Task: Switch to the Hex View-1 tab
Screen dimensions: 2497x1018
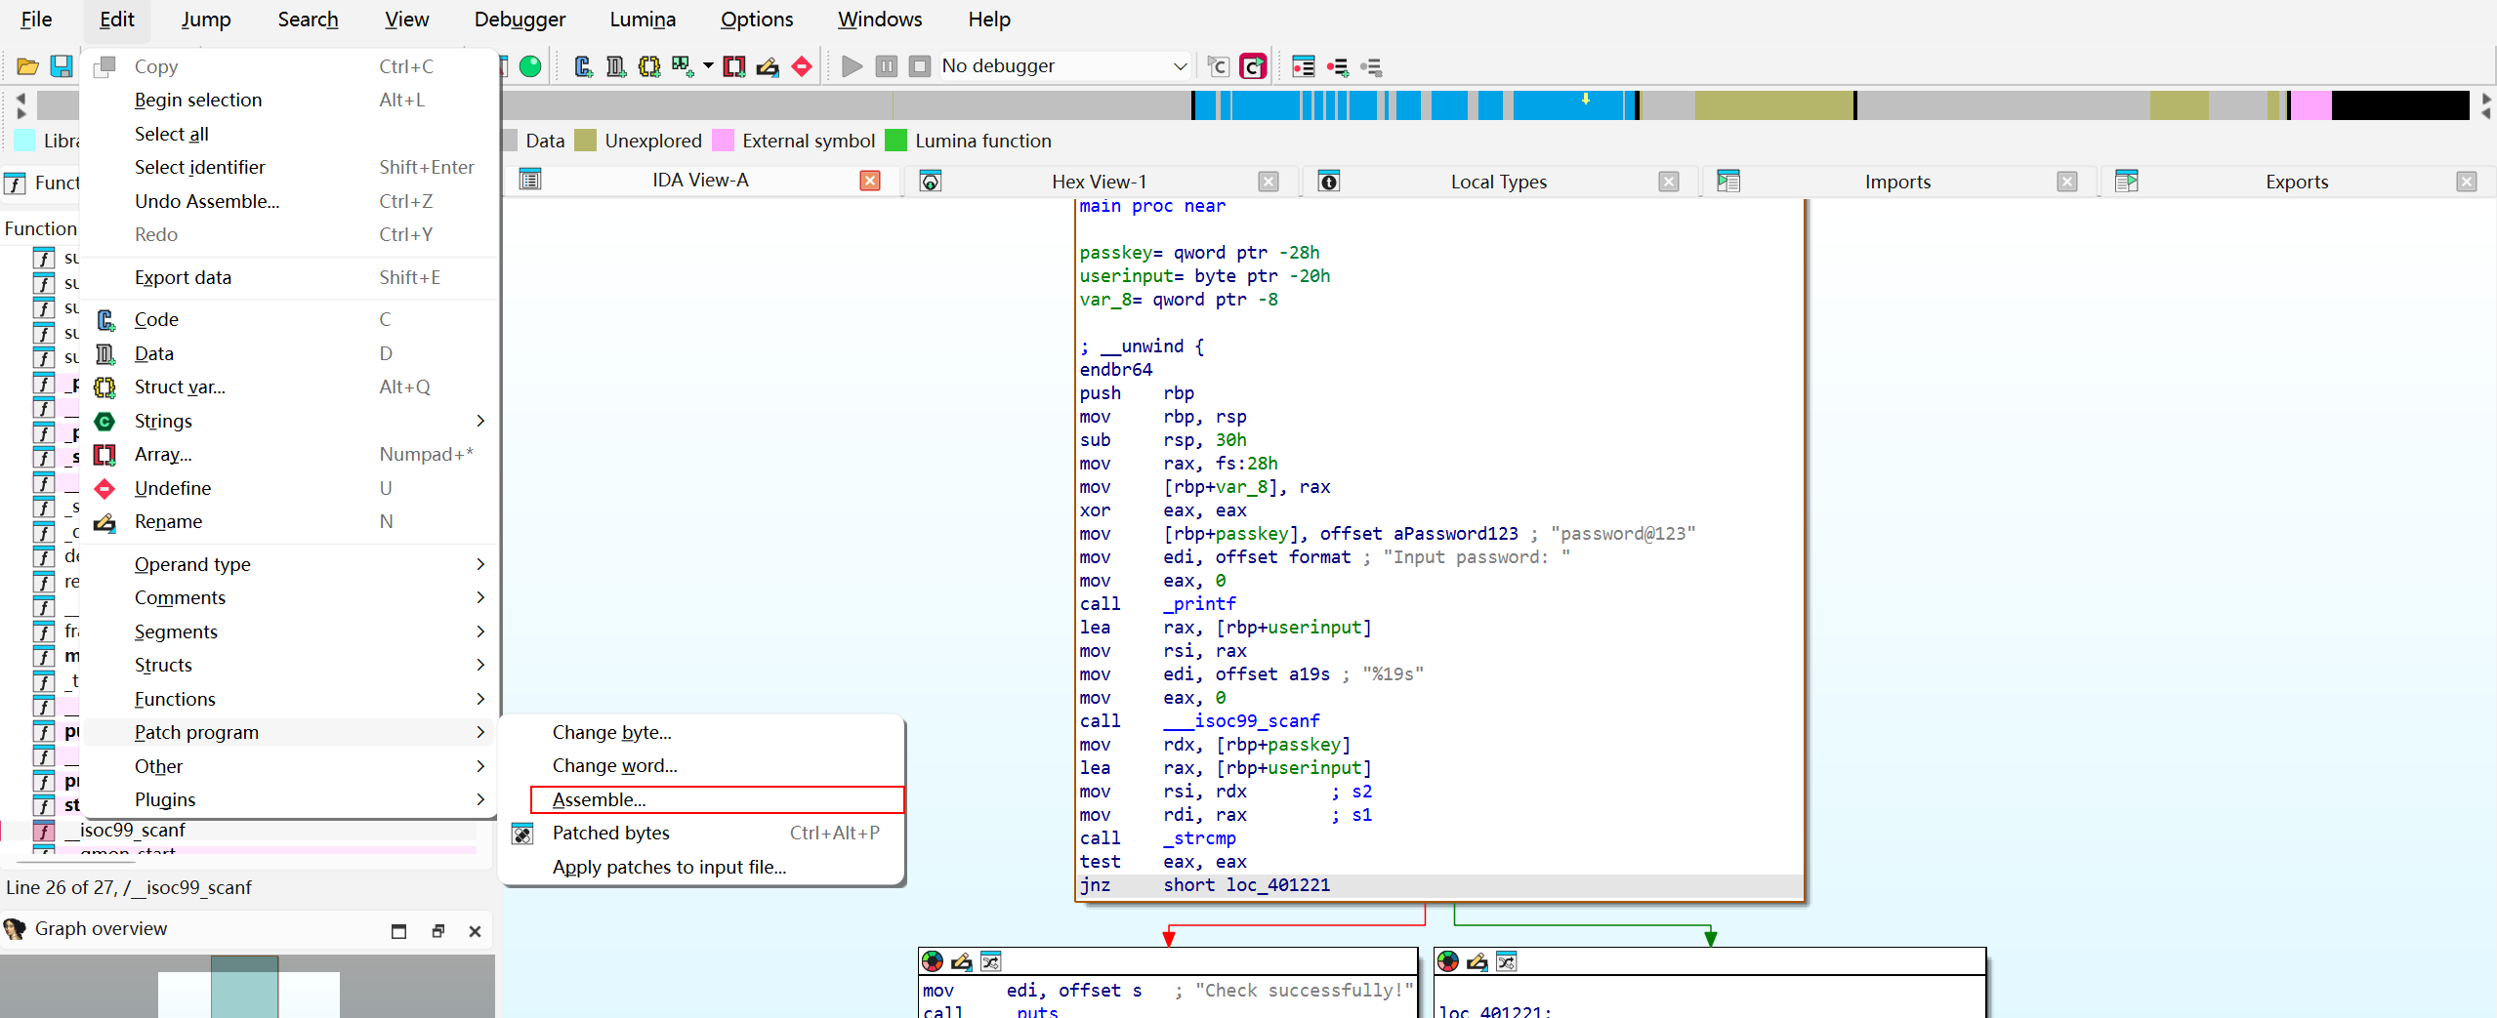Action: click(x=1099, y=182)
